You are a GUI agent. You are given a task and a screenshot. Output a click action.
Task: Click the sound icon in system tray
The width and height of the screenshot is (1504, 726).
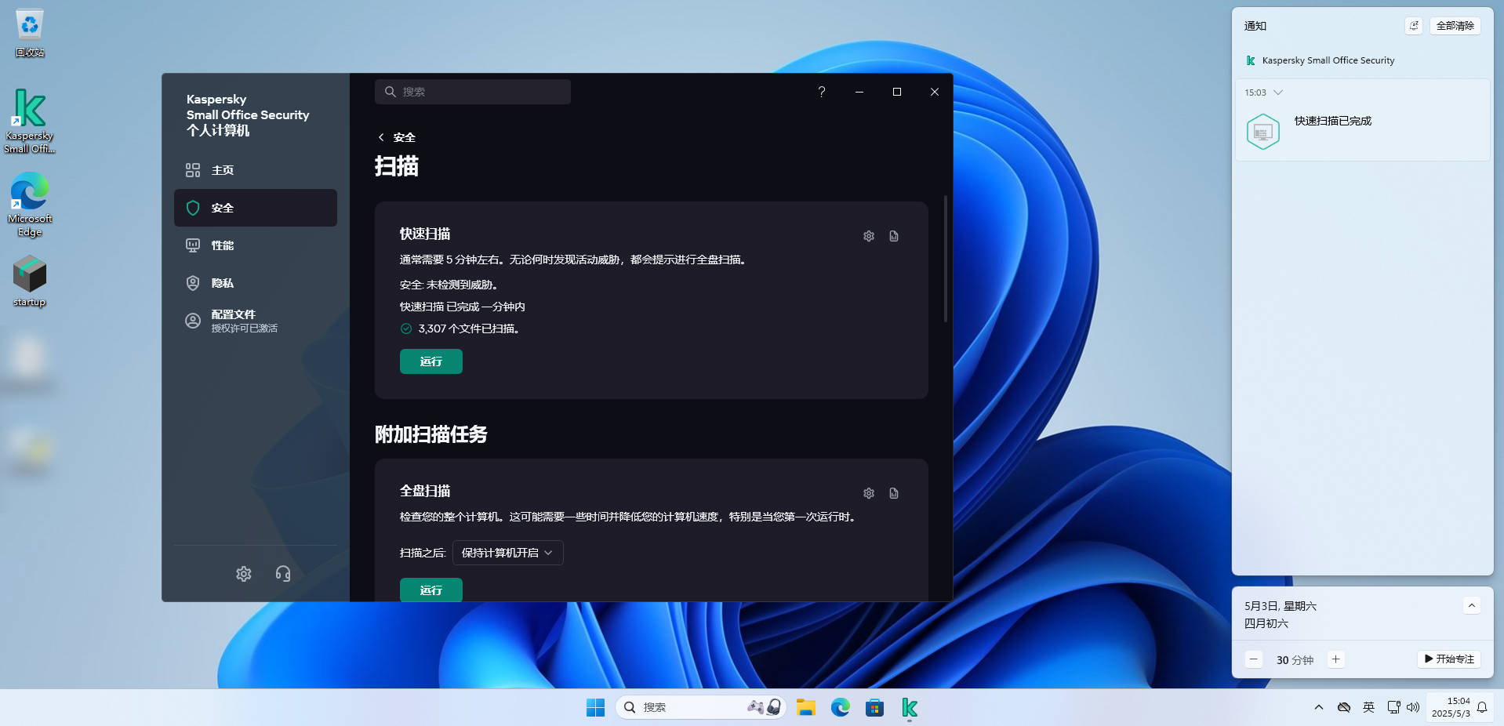[1414, 707]
